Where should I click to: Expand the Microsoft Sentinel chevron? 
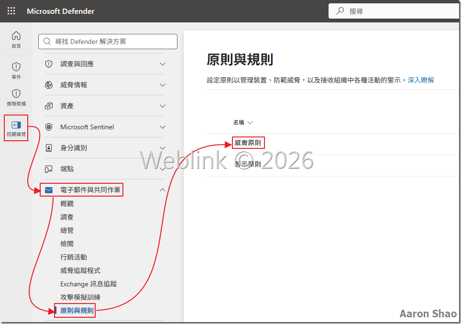point(163,127)
